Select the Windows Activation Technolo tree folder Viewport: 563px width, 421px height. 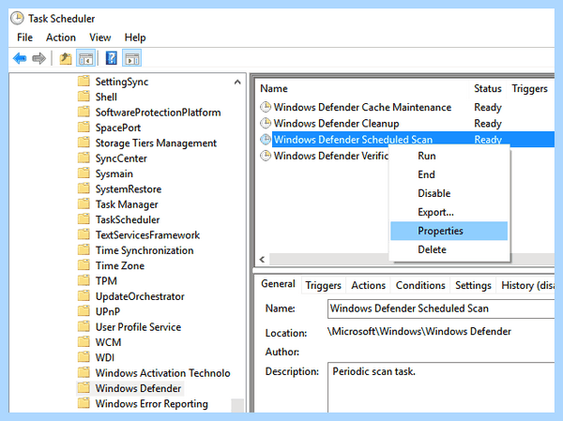[x=162, y=372]
